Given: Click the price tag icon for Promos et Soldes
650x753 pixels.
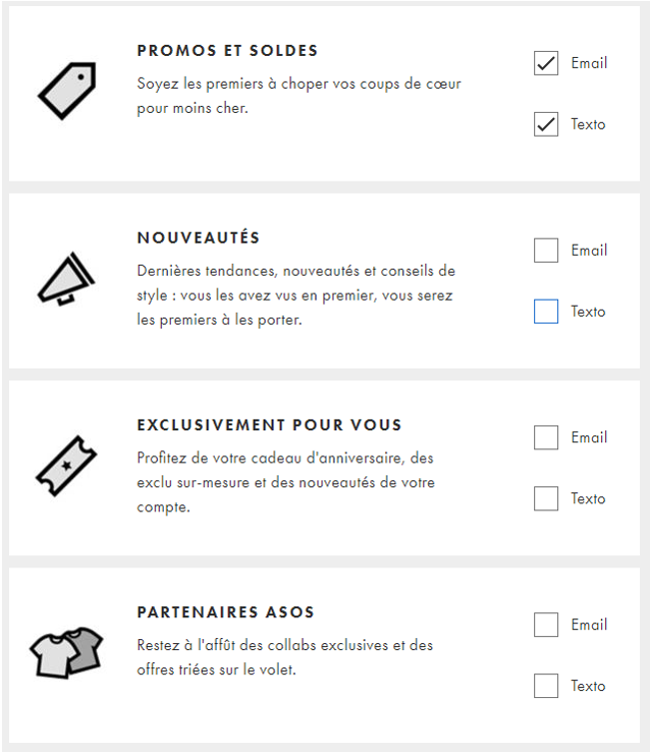Looking at the screenshot, I should pos(66,91).
